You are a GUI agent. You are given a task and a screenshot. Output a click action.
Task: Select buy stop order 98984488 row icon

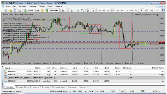5,81
